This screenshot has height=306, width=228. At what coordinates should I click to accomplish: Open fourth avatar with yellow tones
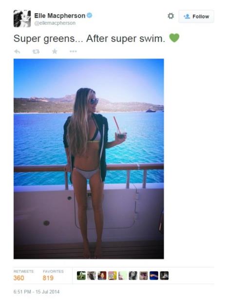coord(113,276)
